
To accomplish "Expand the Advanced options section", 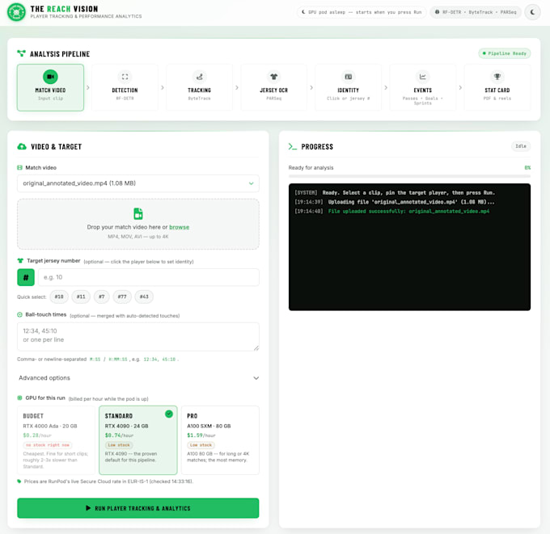I will (138, 378).
